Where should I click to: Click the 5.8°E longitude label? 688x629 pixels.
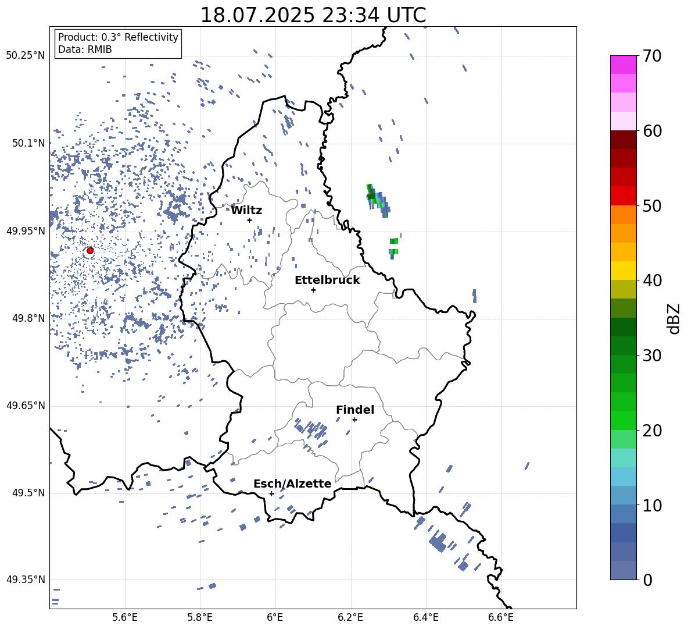coord(200,617)
